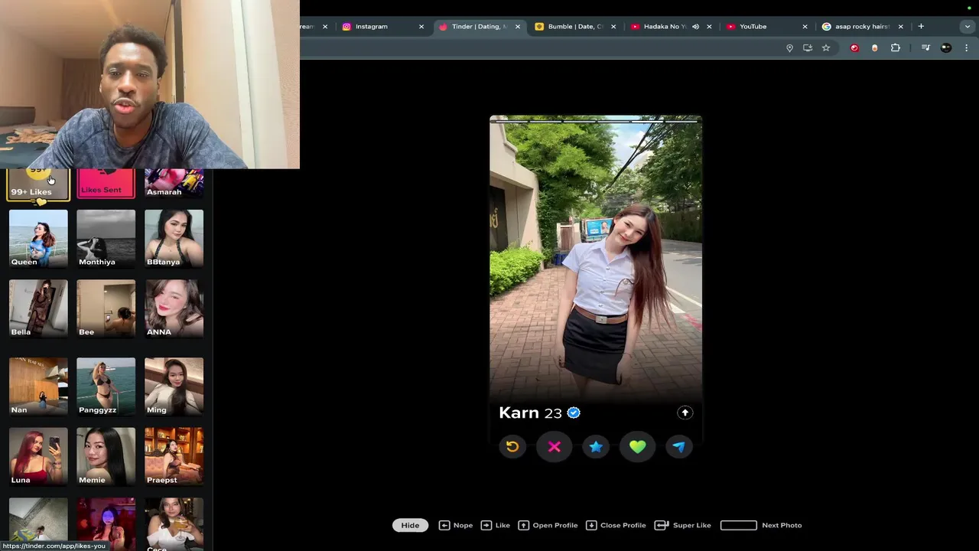Open the match with Praepst
The height and width of the screenshot is (551, 979).
tap(174, 457)
